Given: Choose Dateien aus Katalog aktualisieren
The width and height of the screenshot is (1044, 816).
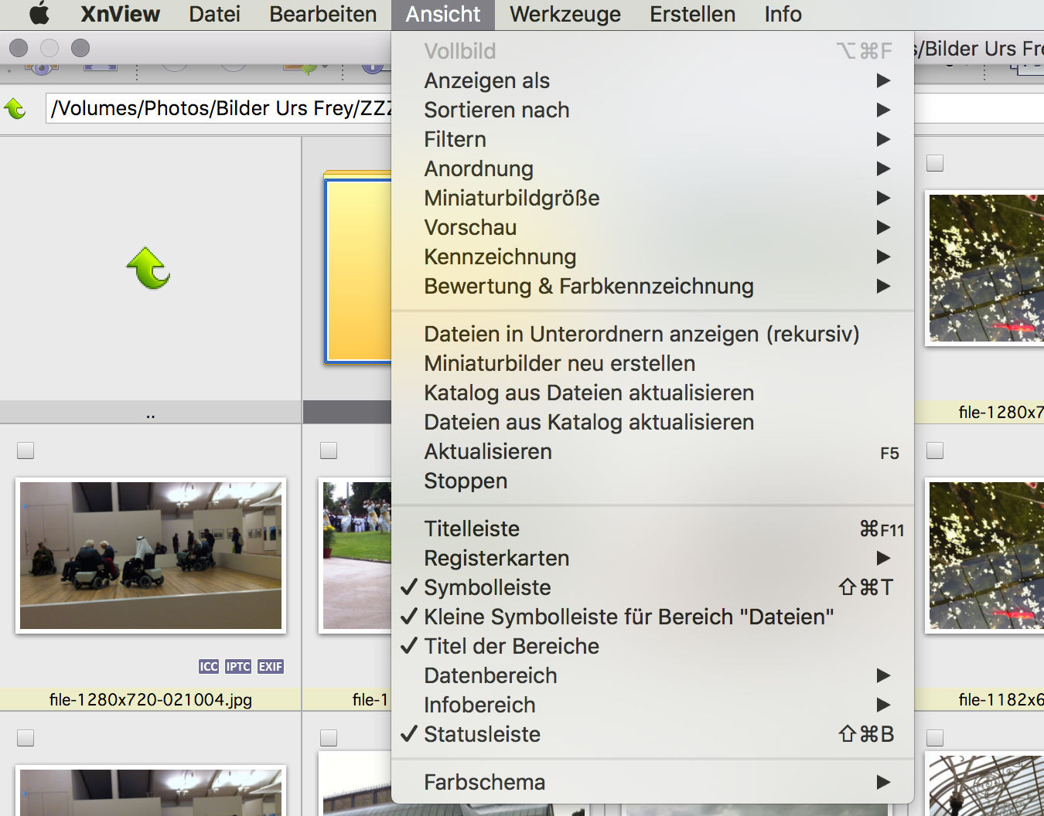Looking at the screenshot, I should pos(653,422).
